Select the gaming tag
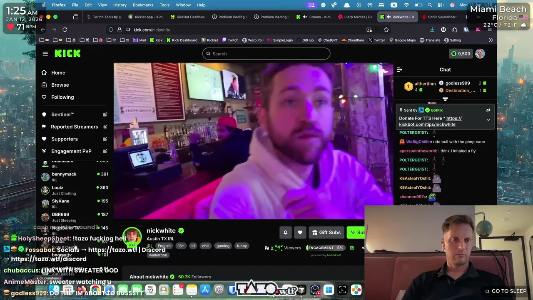533x300 pixels. 223,246
